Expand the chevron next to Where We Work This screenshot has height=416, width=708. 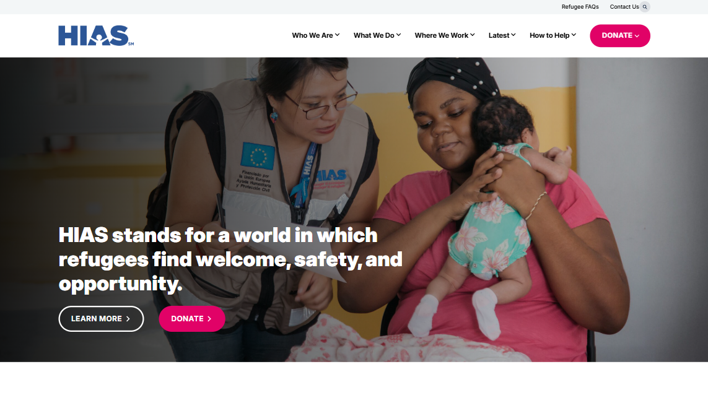(472, 35)
